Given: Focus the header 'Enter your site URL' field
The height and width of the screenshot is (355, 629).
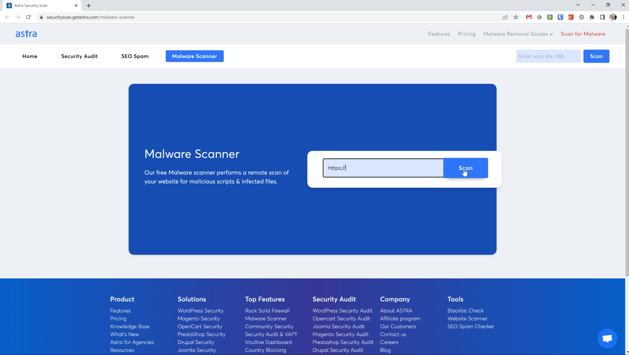Looking at the screenshot, I should [x=548, y=56].
